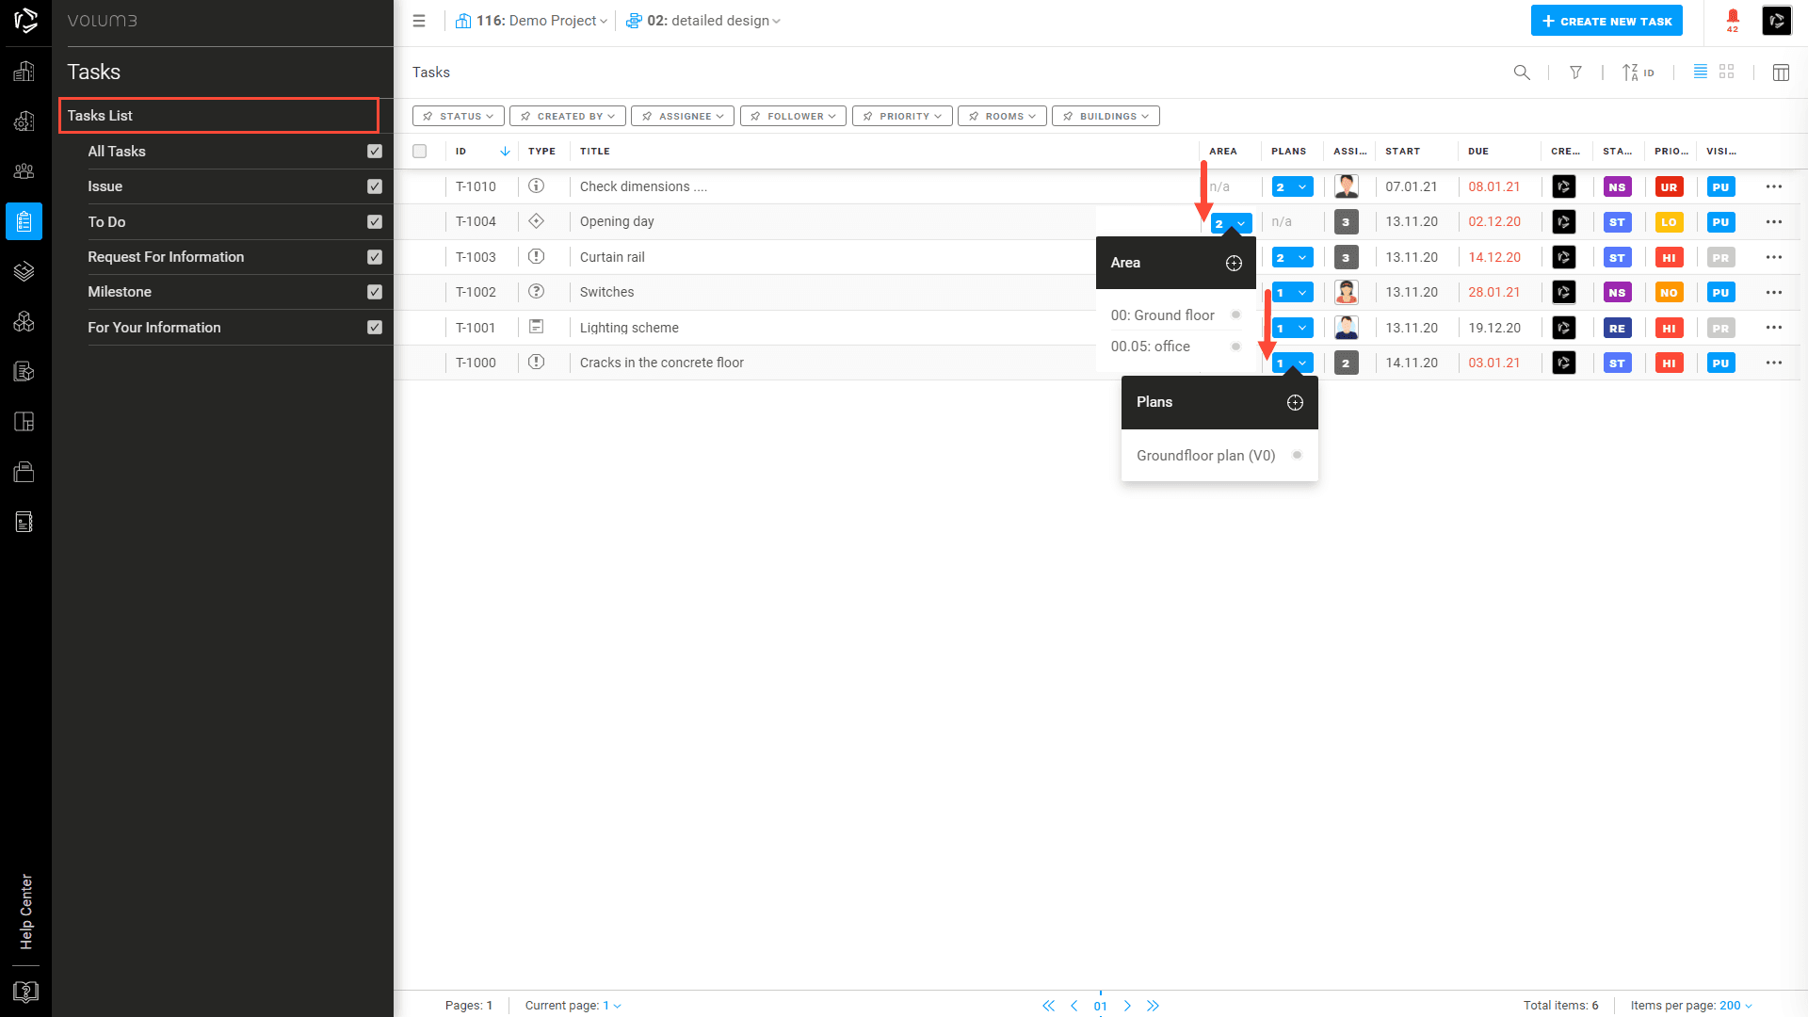Open more options for task T-1000
Screen dimensions: 1808x1017
(1774, 363)
